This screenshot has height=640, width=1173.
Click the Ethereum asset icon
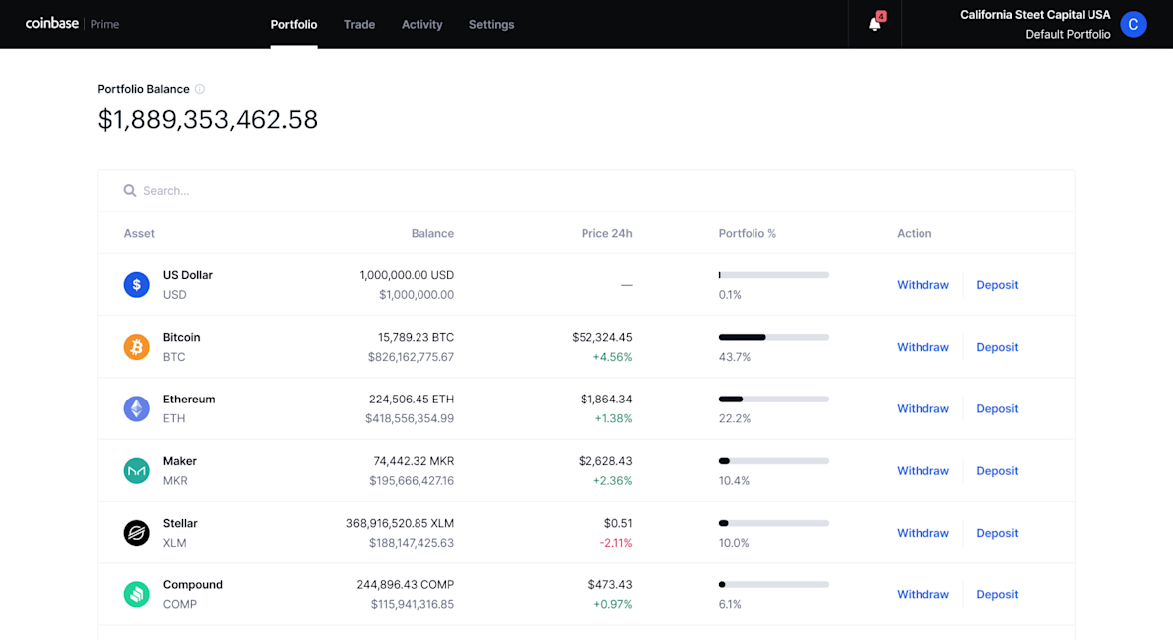[137, 409]
